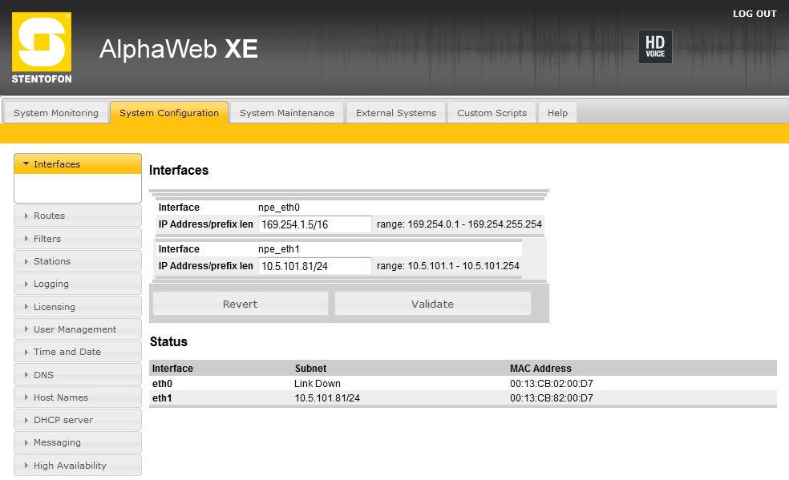Collapse the Interfaces sidebar section
Image resolution: width=789 pixels, height=480 pixels.
tap(78, 164)
